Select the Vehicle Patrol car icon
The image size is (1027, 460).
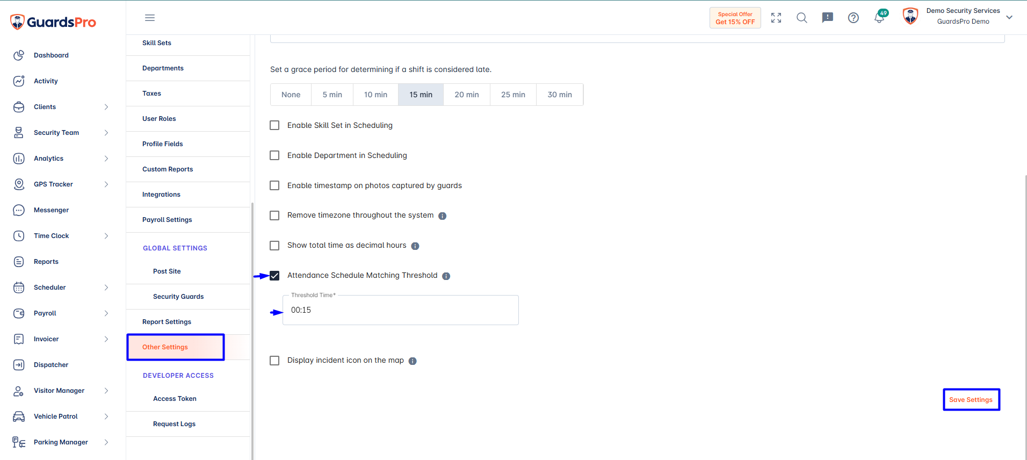(x=19, y=416)
